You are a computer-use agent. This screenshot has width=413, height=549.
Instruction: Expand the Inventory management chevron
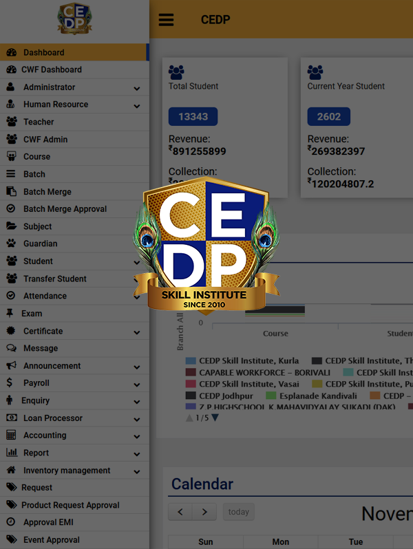point(137,472)
